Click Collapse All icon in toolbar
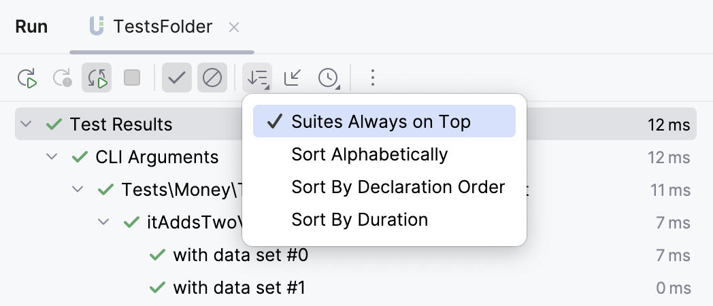Viewport: 713px width, 306px height. [293, 78]
